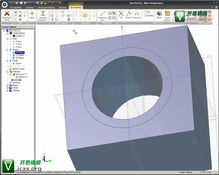Screen dimensions: 219x175
Task: Select the Fillet tool
Action: pyautogui.click(x=149, y=12)
